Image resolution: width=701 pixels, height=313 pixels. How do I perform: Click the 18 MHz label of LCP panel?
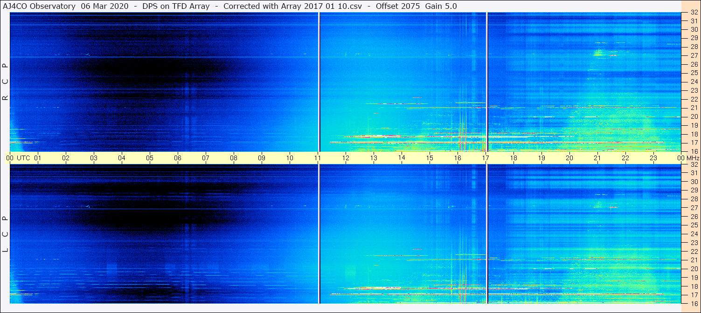point(694,286)
